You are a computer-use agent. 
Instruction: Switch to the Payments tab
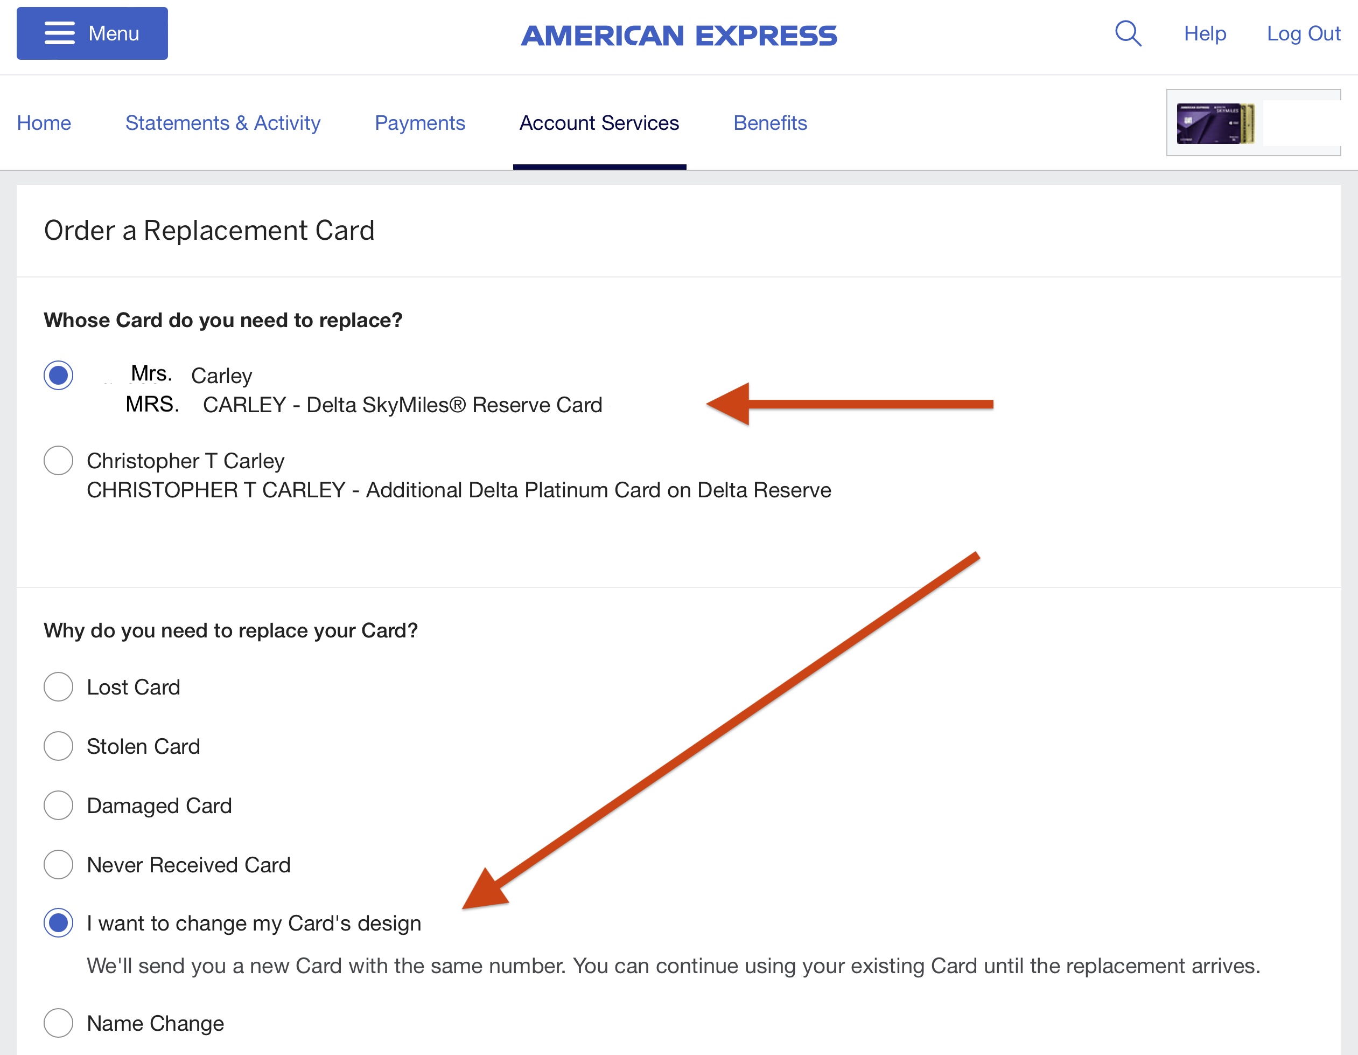click(419, 123)
